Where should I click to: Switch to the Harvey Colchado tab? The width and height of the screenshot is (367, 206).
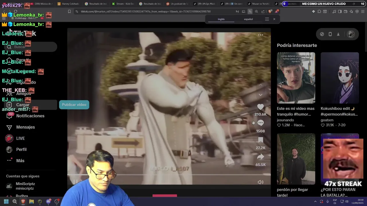[x=68, y=4]
